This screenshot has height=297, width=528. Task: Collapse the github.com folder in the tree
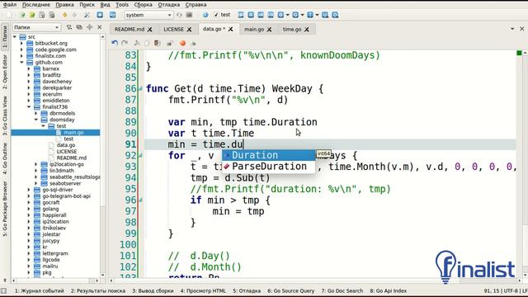21,63
